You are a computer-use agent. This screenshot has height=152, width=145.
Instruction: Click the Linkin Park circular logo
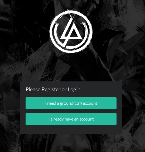pyautogui.click(x=71, y=31)
